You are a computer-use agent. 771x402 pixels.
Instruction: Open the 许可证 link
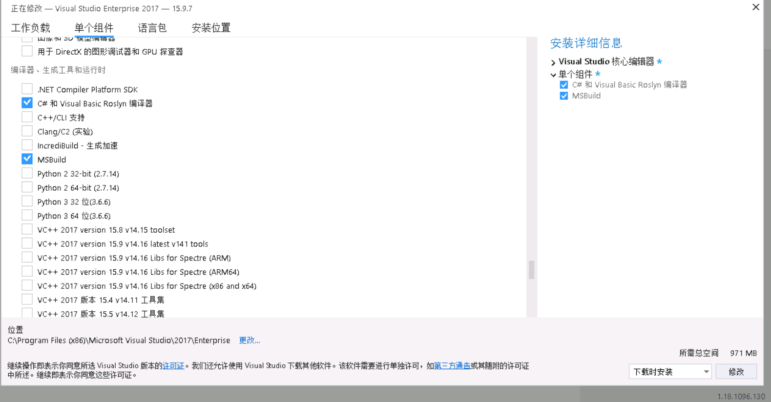point(173,366)
